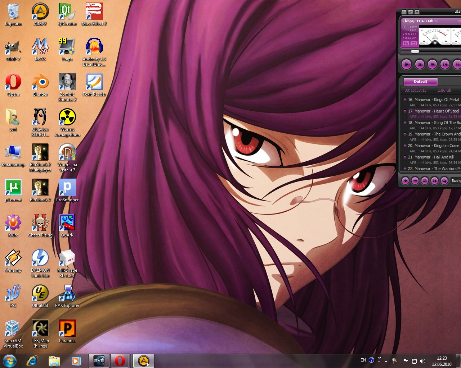This screenshot has width=461, height=368.
Task: Select the Default playlist tab
Action: (x=420, y=81)
